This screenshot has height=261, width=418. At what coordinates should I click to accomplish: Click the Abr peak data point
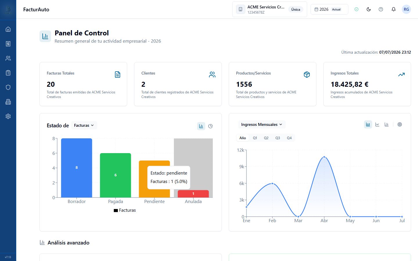point(324,157)
